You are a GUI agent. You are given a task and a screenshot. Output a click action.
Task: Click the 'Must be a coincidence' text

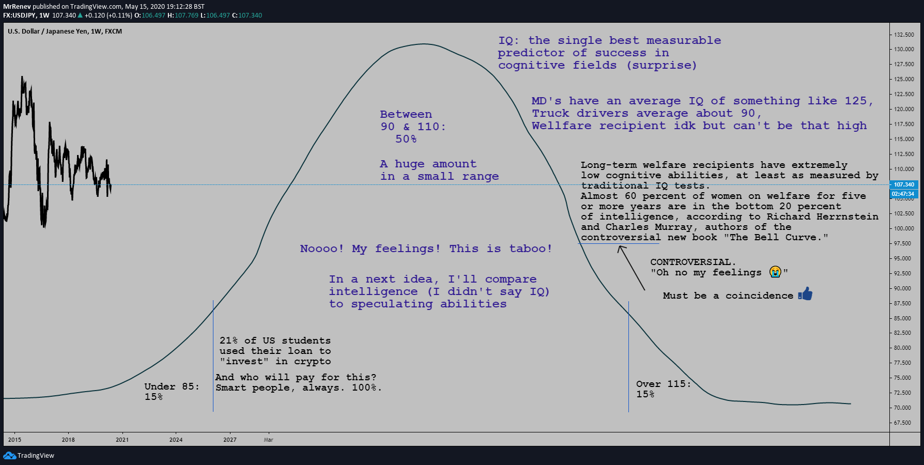coord(728,296)
